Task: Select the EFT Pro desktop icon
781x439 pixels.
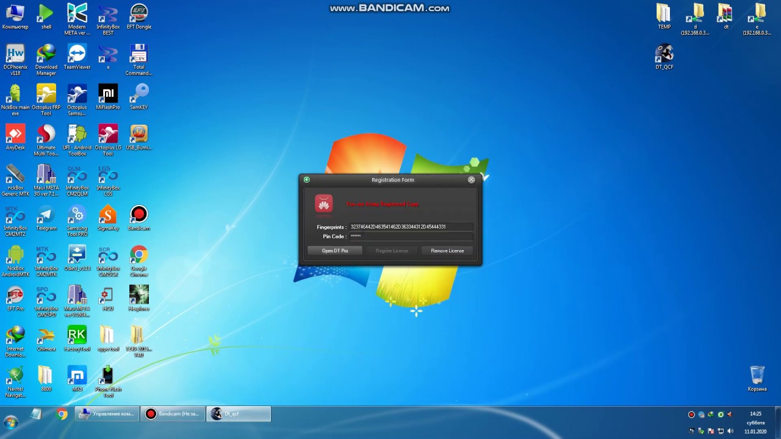Action: [15, 298]
